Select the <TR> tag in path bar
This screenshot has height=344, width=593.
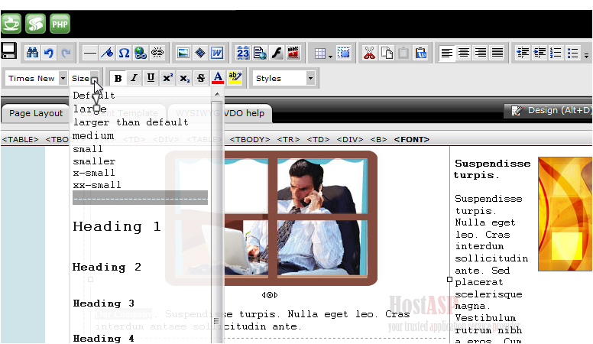click(288, 140)
